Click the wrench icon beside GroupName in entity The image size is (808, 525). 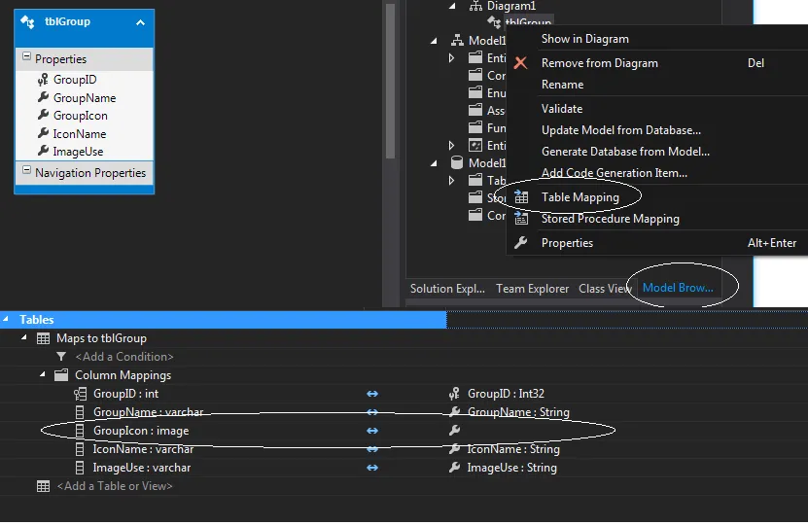coord(44,97)
